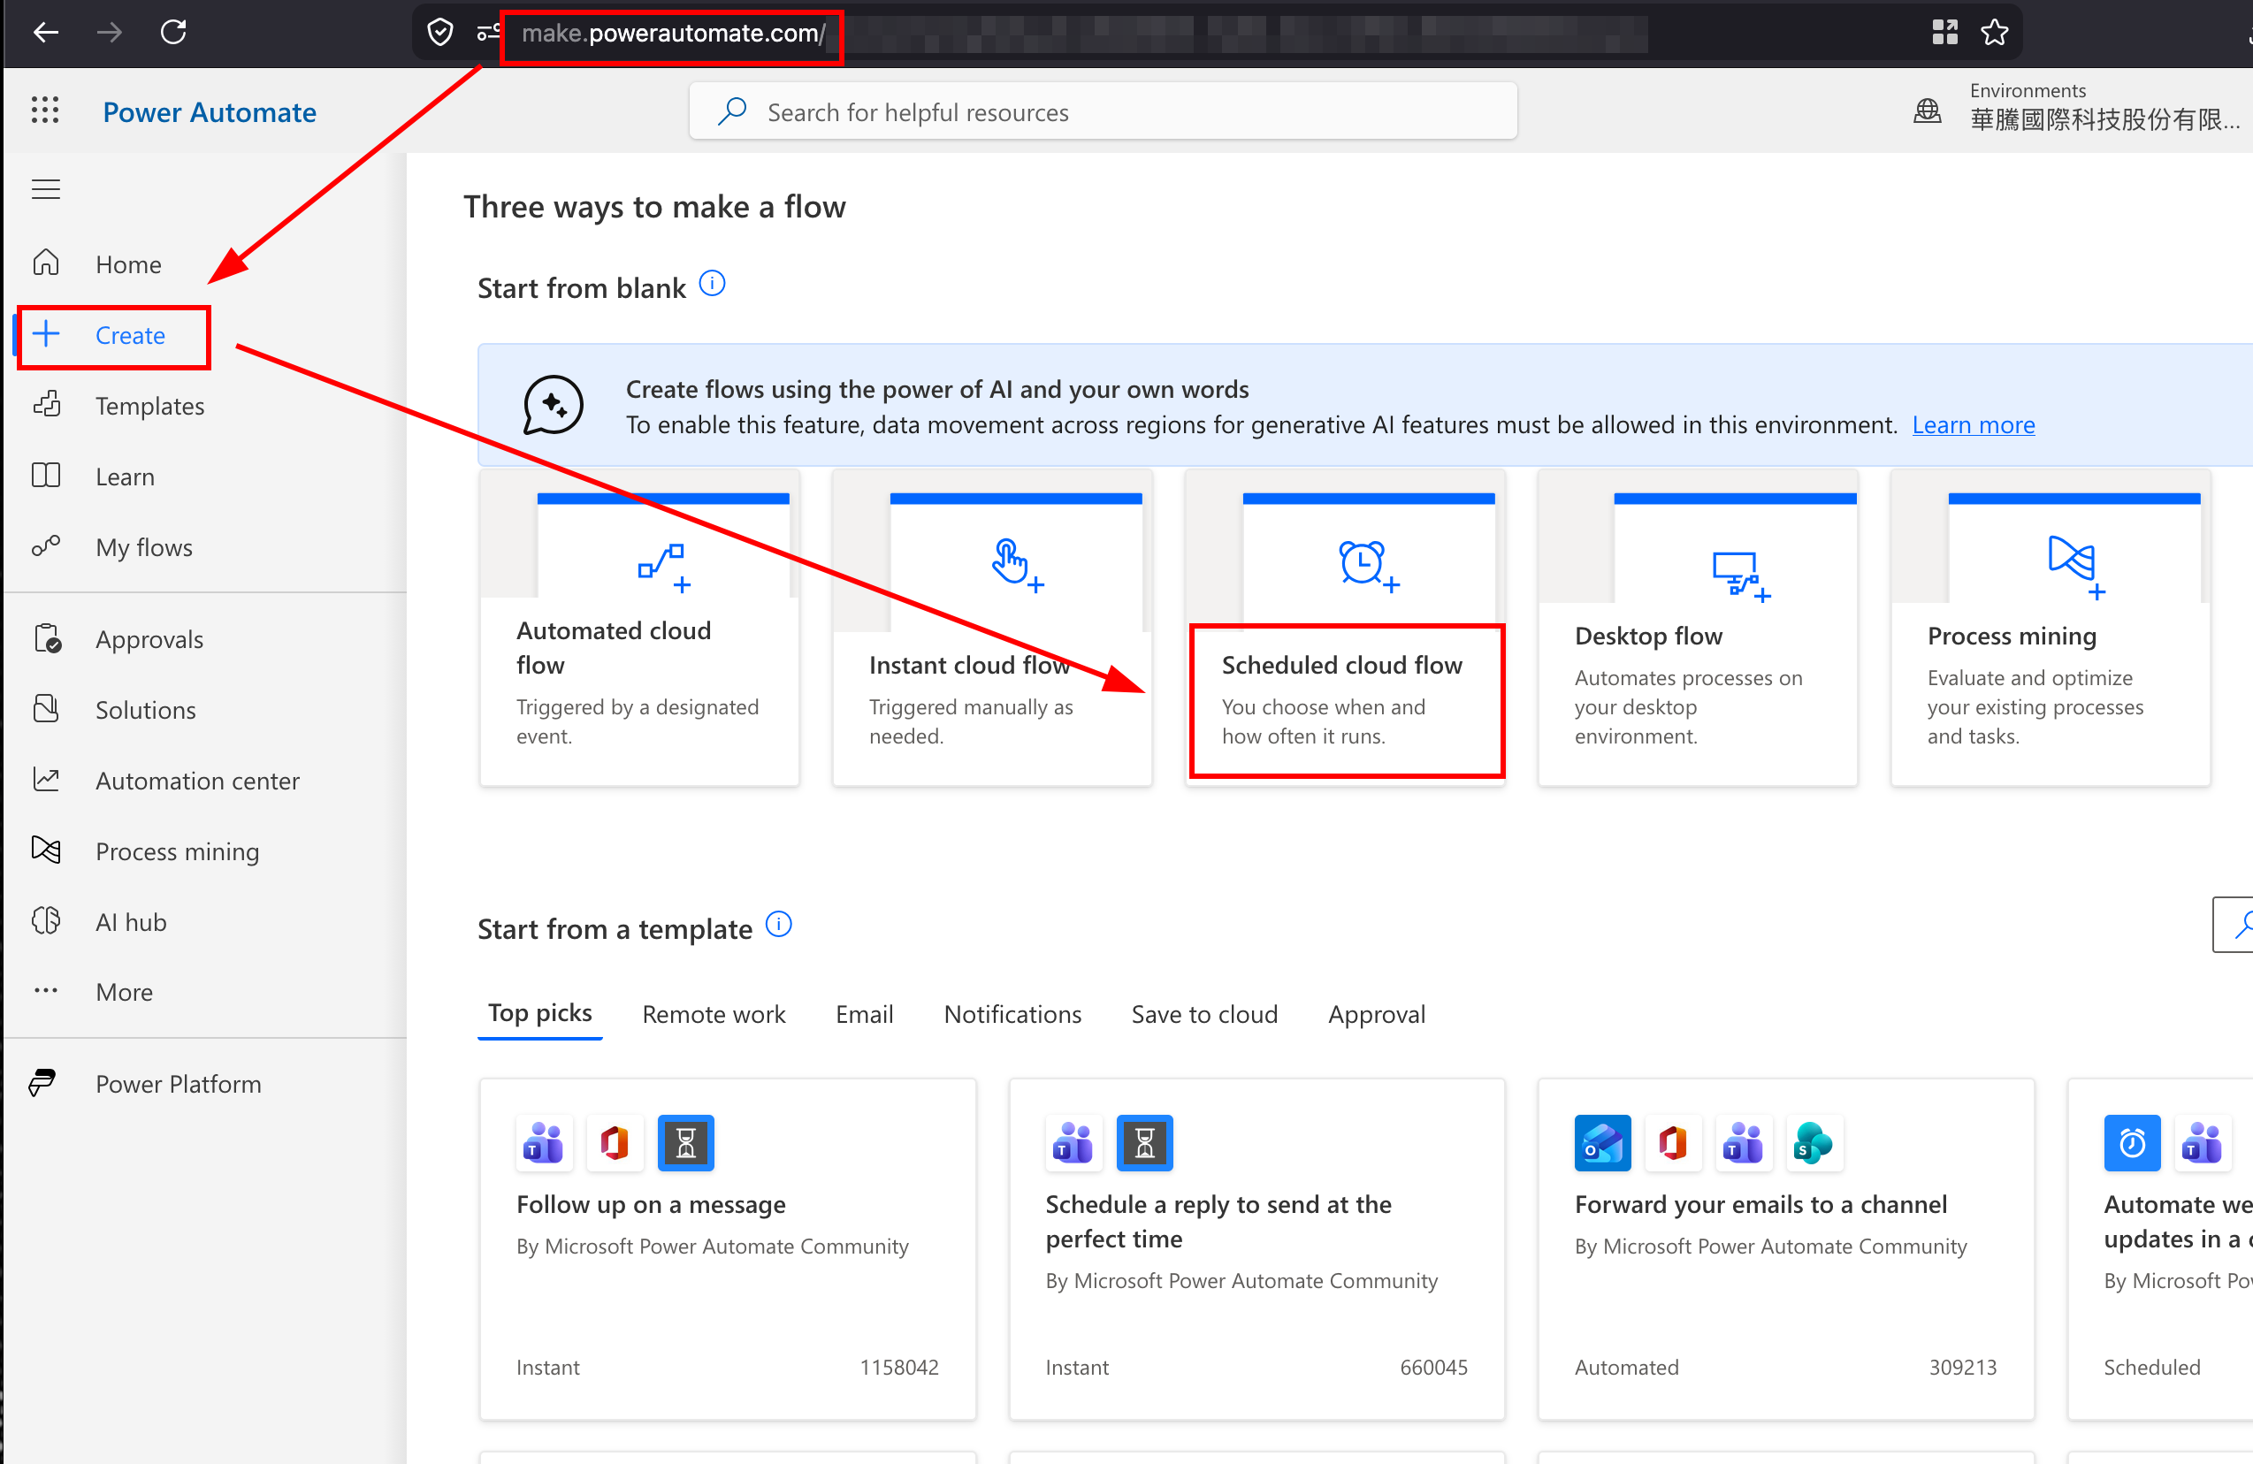Choose Instant cloud flow title text
The width and height of the screenshot is (2253, 1464).
pos(969,666)
